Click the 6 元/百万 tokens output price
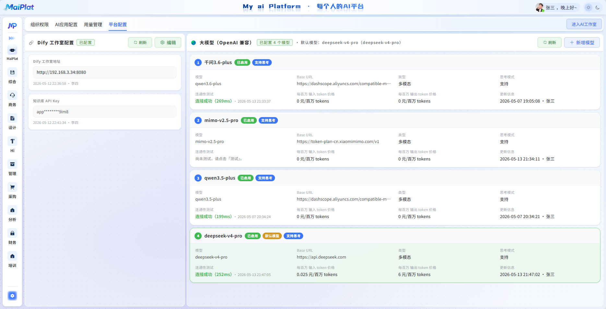The height and width of the screenshot is (309, 606). click(x=414, y=274)
